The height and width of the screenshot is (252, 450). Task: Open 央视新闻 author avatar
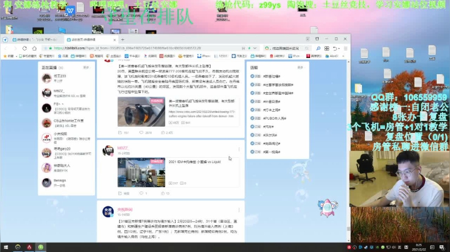click(x=108, y=211)
